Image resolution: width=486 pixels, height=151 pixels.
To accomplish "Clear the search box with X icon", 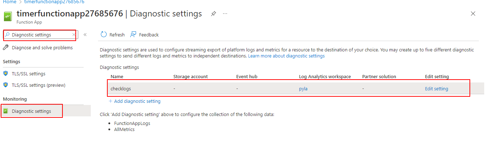I will coord(74,35).
